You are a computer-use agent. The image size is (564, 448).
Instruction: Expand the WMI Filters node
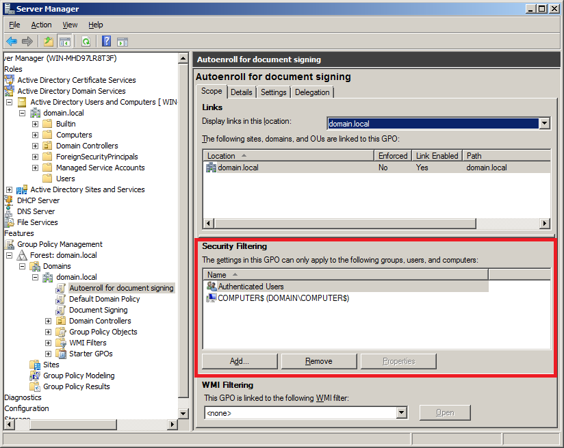point(48,343)
